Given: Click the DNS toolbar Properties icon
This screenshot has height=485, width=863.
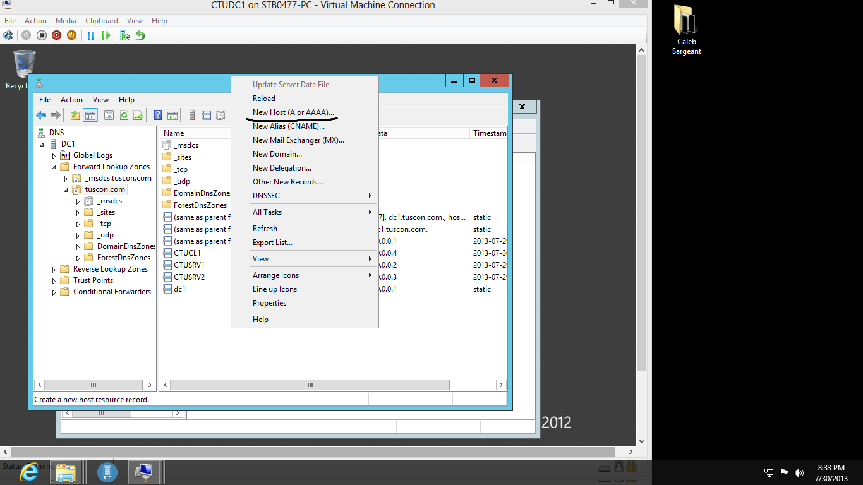Looking at the screenshot, I should pyautogui.click(x=109, y=115).
